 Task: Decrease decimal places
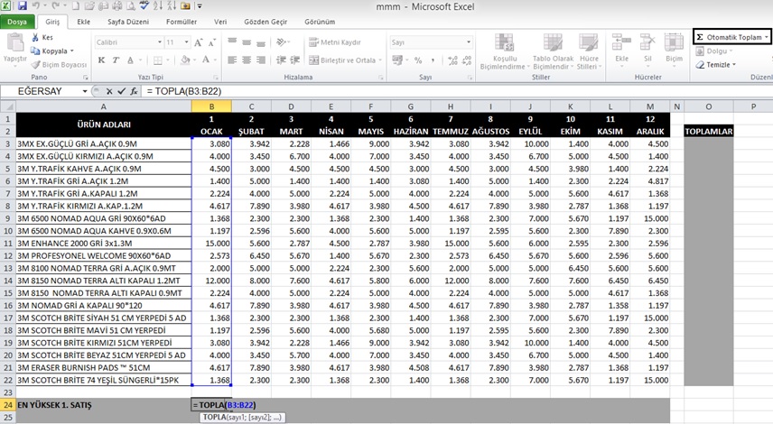(x=467, y=60)
